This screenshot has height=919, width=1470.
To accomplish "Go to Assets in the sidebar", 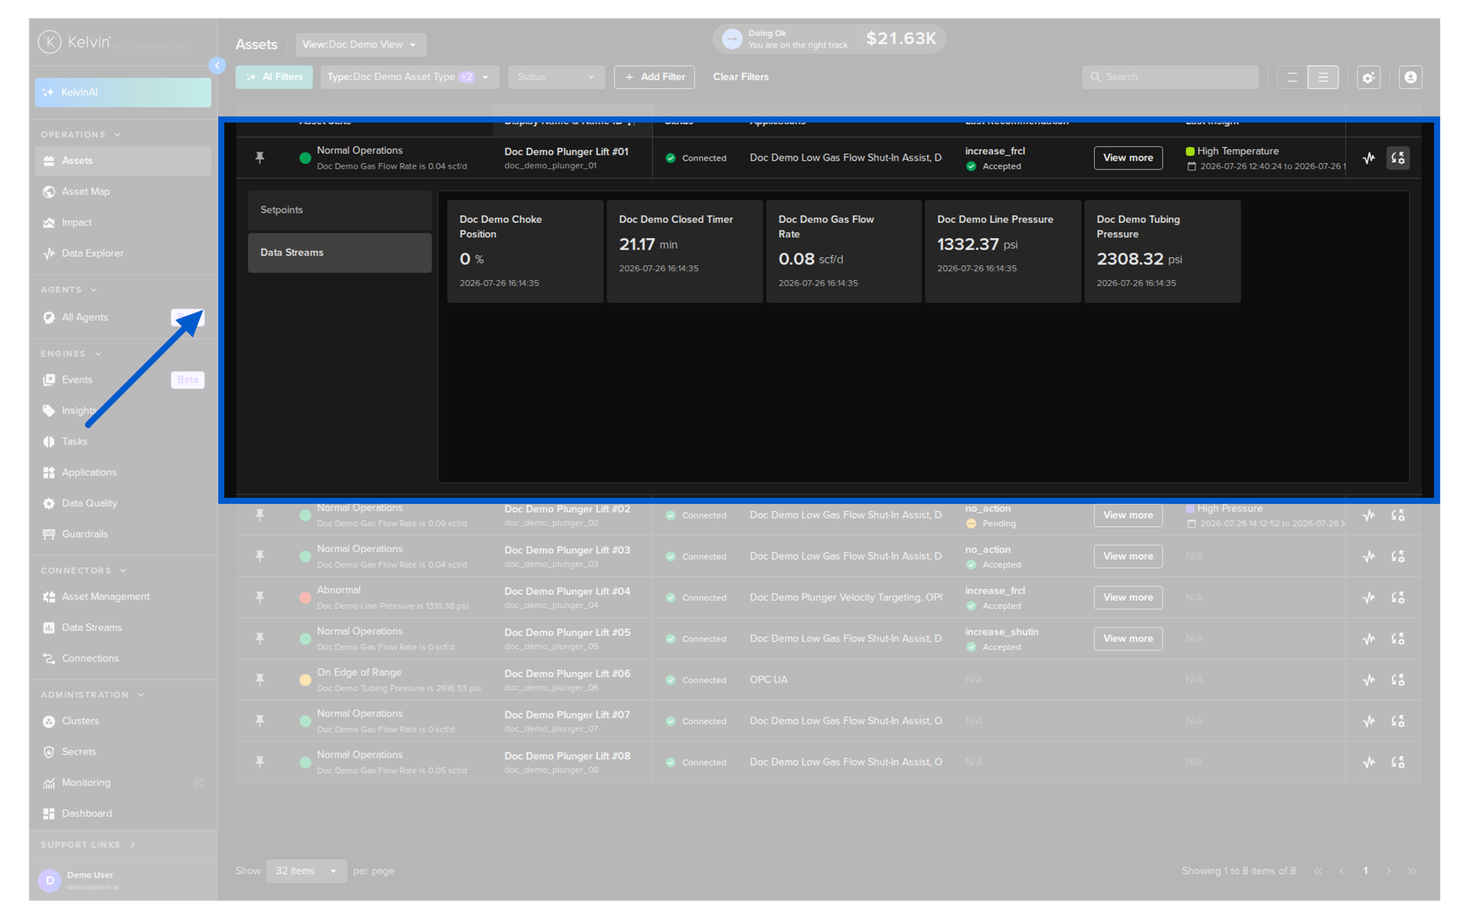I will pos(122,161).
